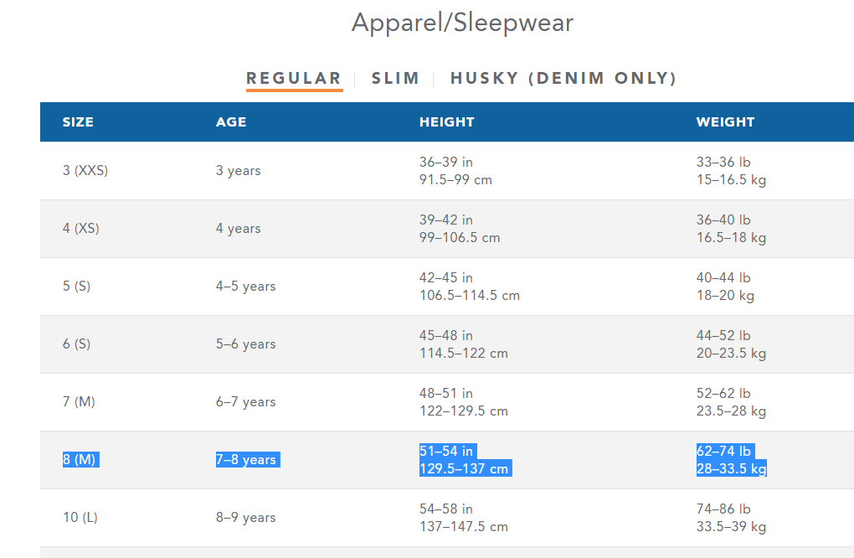Screen dimensions: 854x558
Task: Click the 4 (XS) size cell
Action: 81,229
